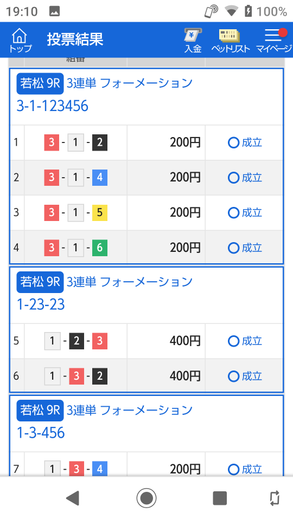
Task: Tap the notification image icon in status bar
Action: [x=54, y=11]
